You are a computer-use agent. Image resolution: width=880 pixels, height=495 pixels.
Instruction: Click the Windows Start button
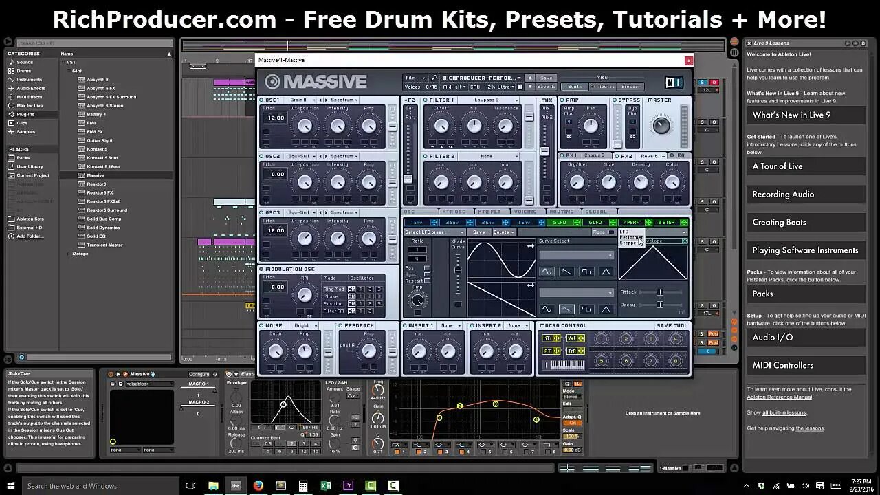click(10, 485)
